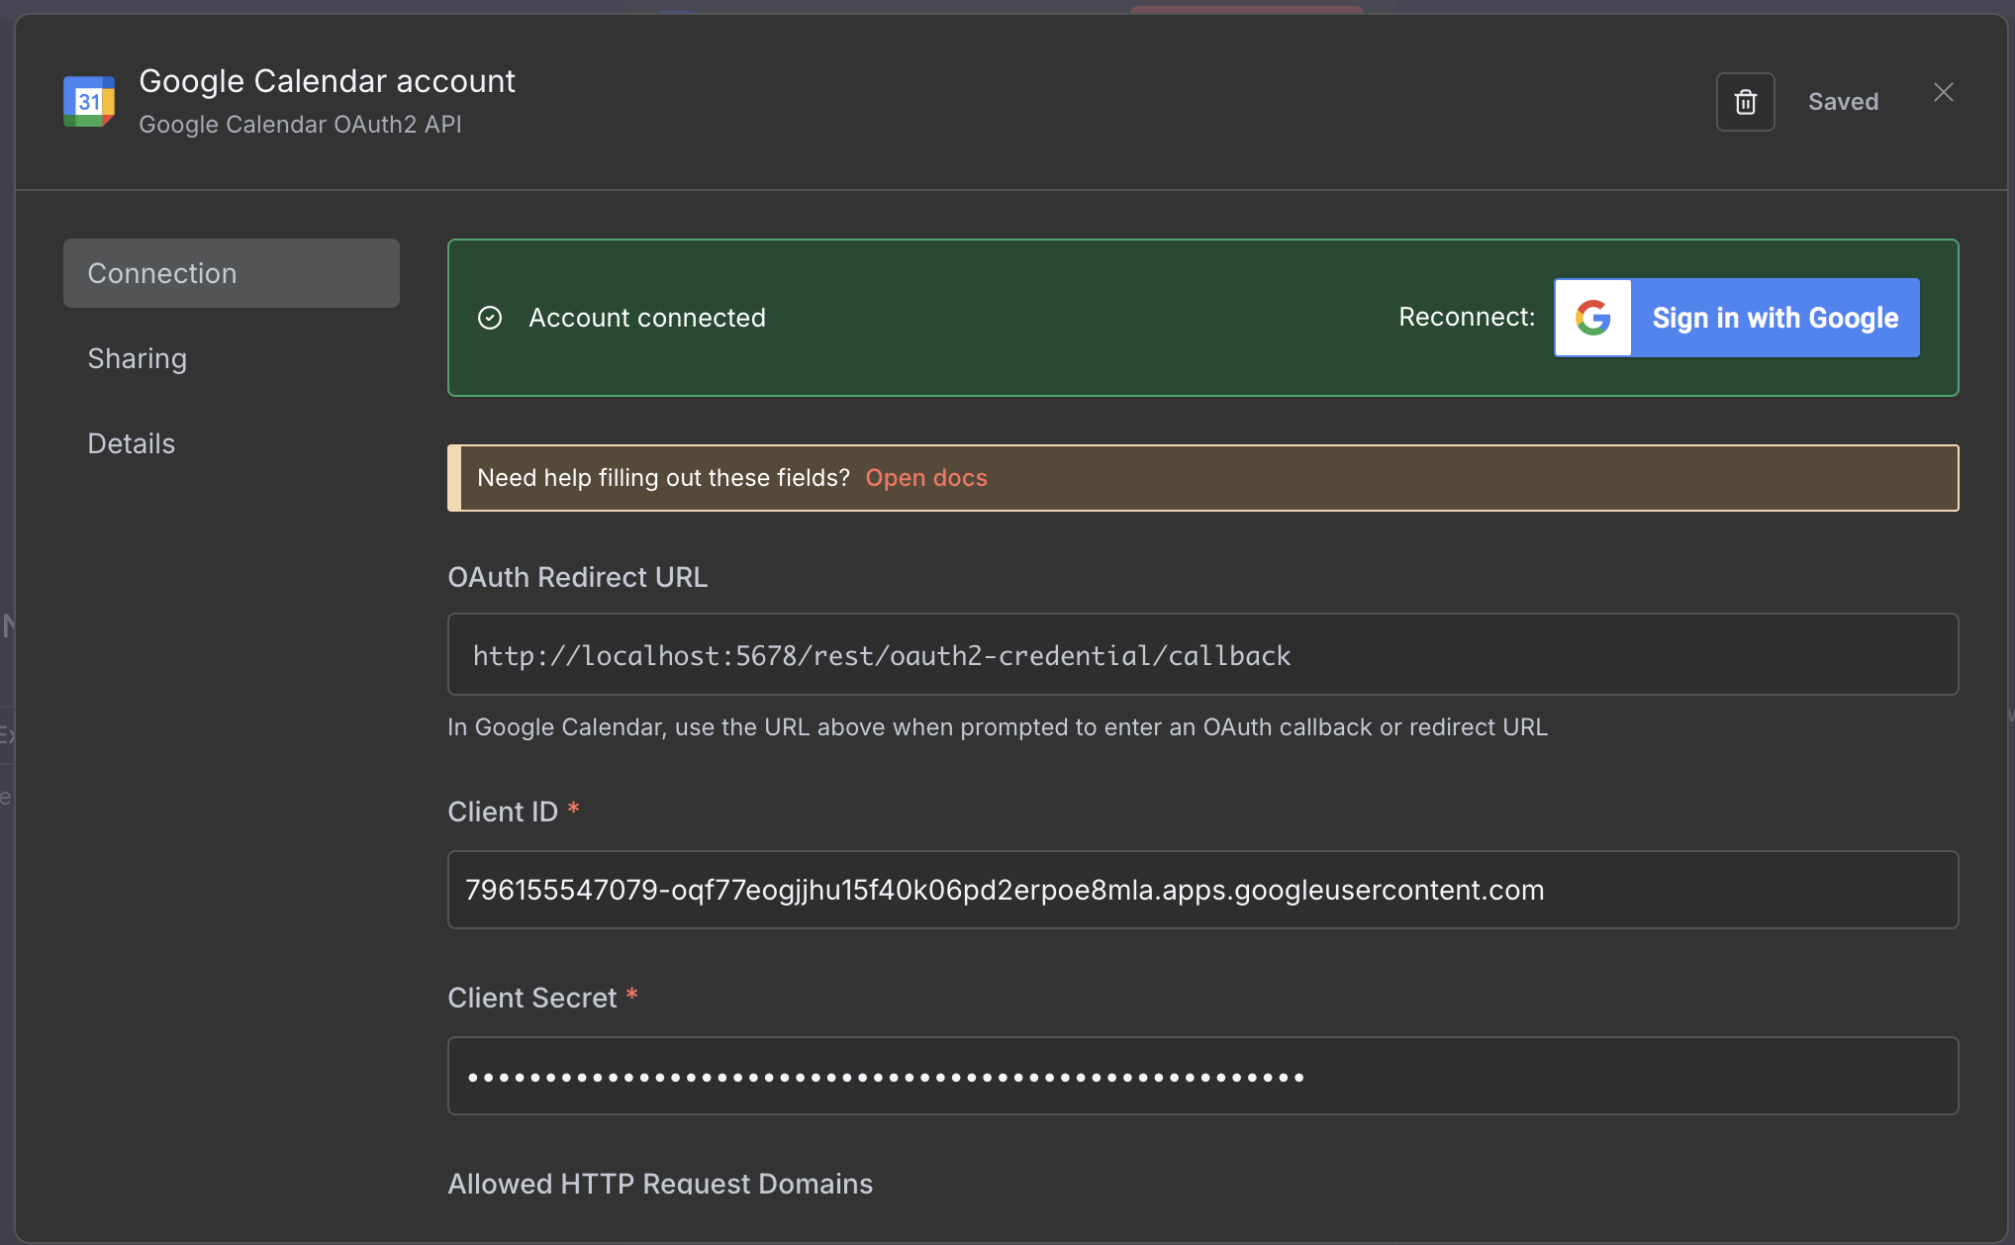Image resolution: width=2015 pixels, height=1245 pixels.
Task: Open the Connection tab
Action: pyautogui.click(x=231, y=273)
